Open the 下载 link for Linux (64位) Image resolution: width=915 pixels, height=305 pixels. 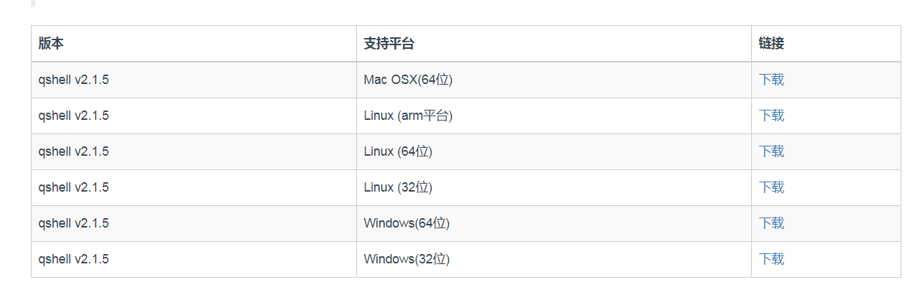[771, 151]
